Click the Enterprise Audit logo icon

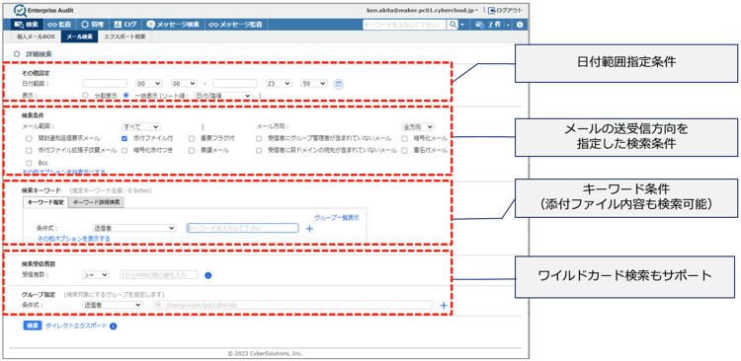[x=20, y=11]
